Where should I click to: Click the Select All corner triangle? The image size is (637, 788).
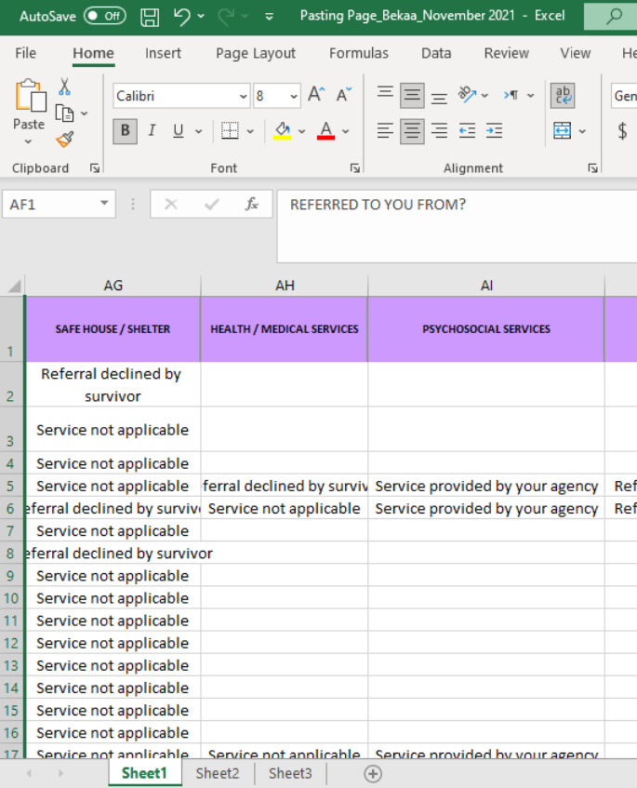(14, 286)
